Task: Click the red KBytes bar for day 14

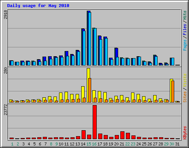Action: tap(83, 135)
